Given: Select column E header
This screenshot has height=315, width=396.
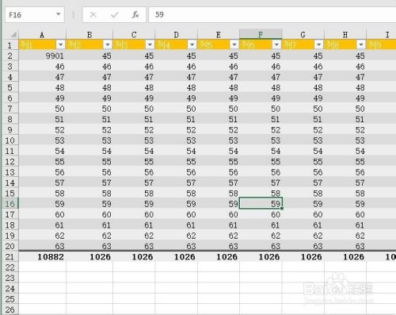Looking at the screenshot, I should point(219,35).
